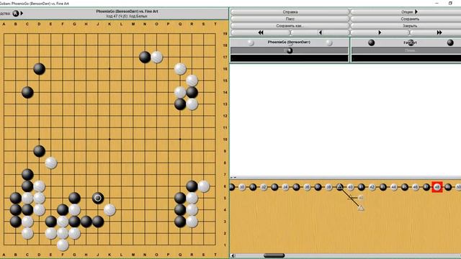
Task: Click the horizontal scrollbar thumb under timeline
Action: tap(274, 255)
